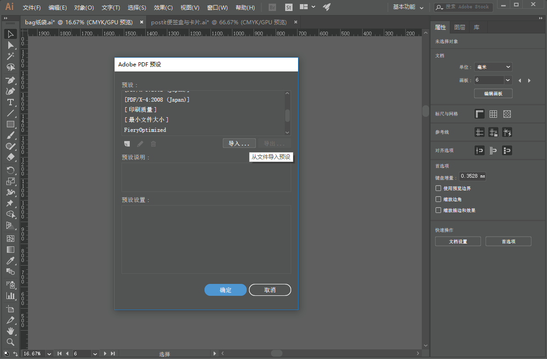
Task: Switch to the 图层 panel tab
Action: click(459, 27)
